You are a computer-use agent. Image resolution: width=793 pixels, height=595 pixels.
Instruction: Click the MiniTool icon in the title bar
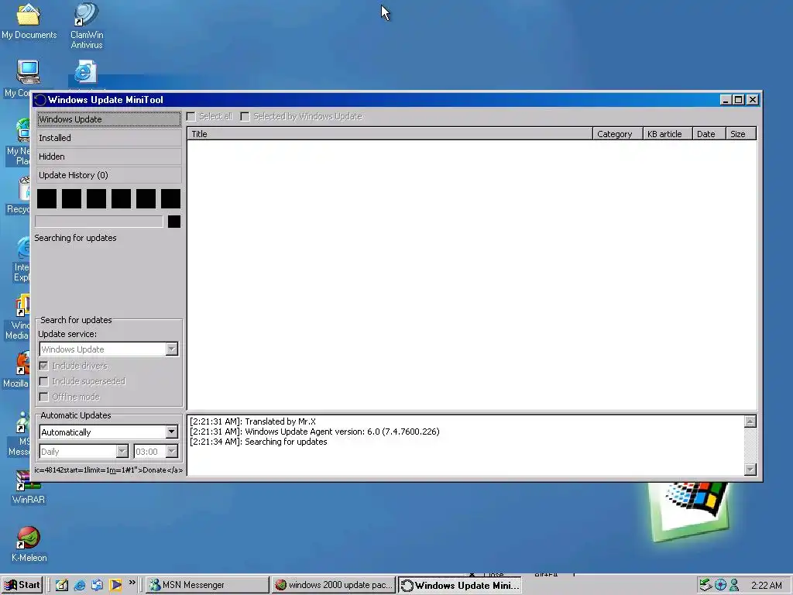pyautogui.click(x=40, y=100)
